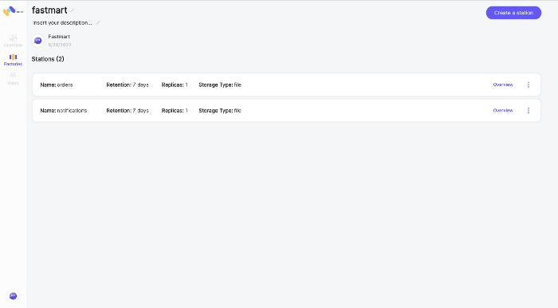
Task: Click the Insert your description field
Action: 62,23
